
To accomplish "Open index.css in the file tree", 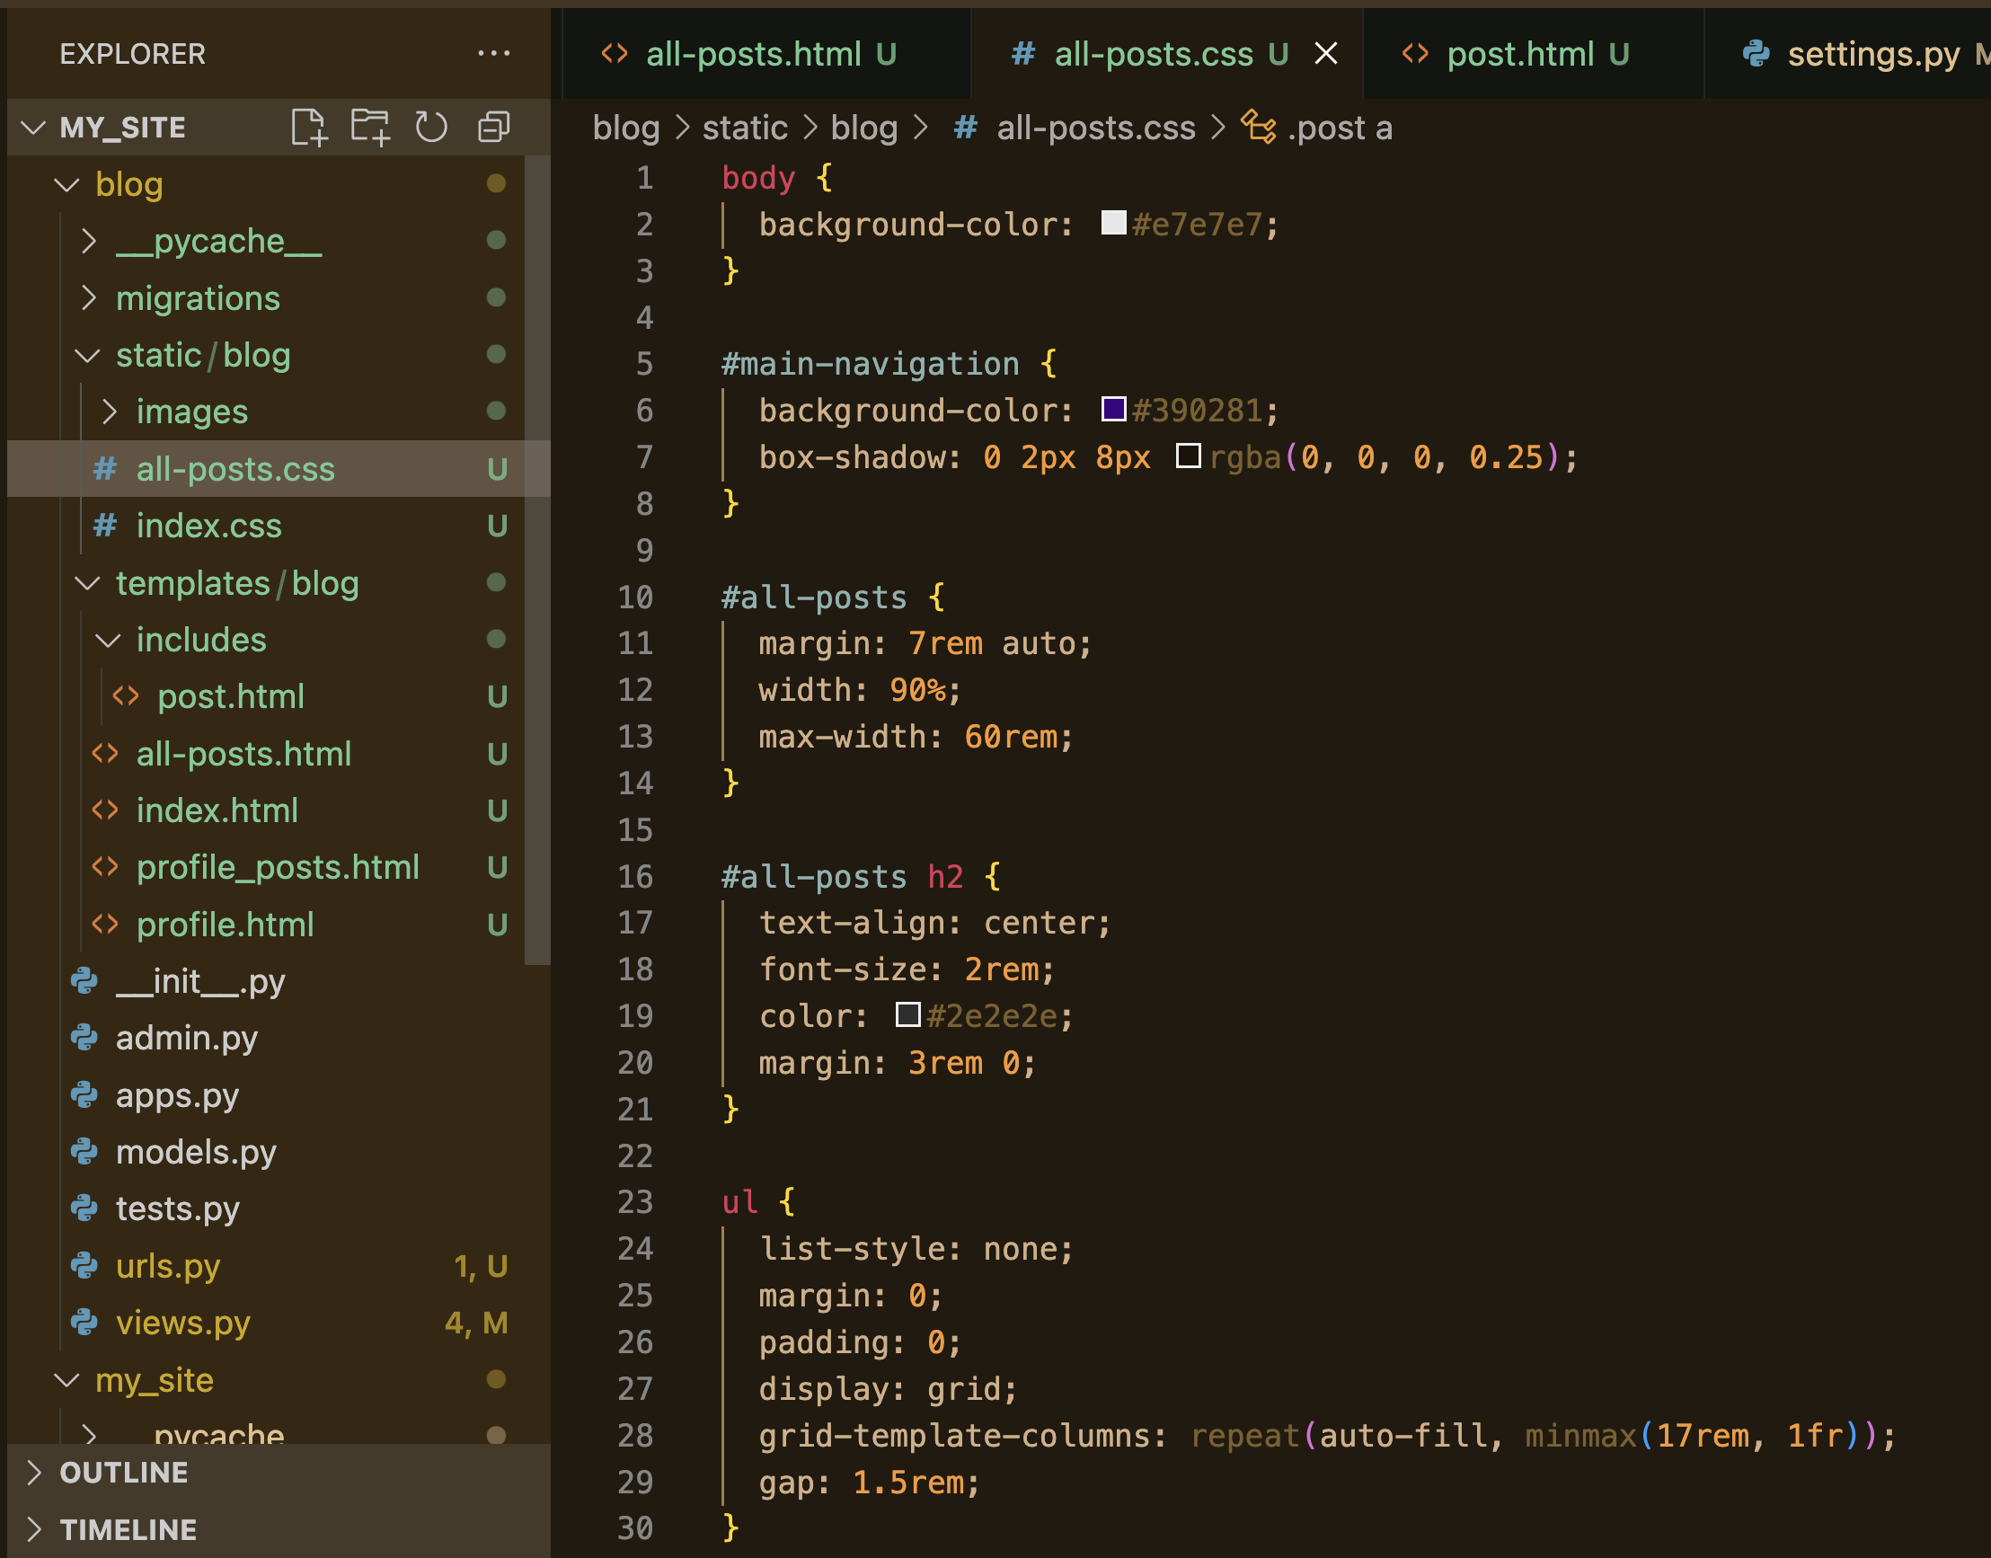I will tap(208, 526).
